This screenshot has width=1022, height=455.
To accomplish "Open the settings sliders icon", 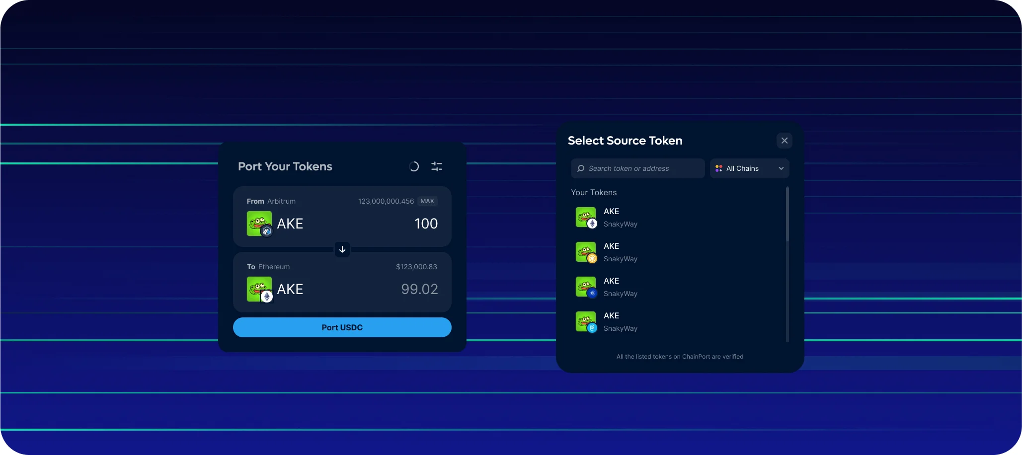I will click(x=437, y=167).
